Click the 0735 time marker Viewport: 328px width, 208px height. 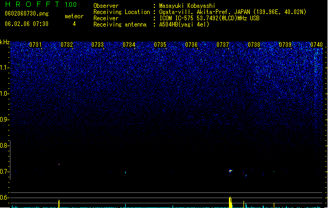click(x=160, y=45)
